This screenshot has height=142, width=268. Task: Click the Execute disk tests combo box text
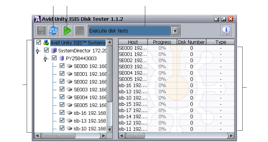(x=108, y=31)
